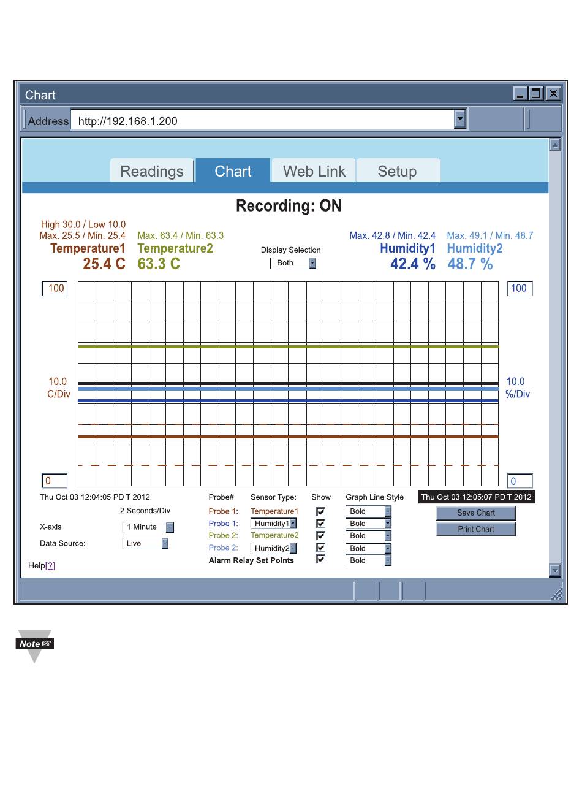The height and width of the screenshot is (786, 582).
Task: Select the Chart tab
Action: click(x=233, y=171)
